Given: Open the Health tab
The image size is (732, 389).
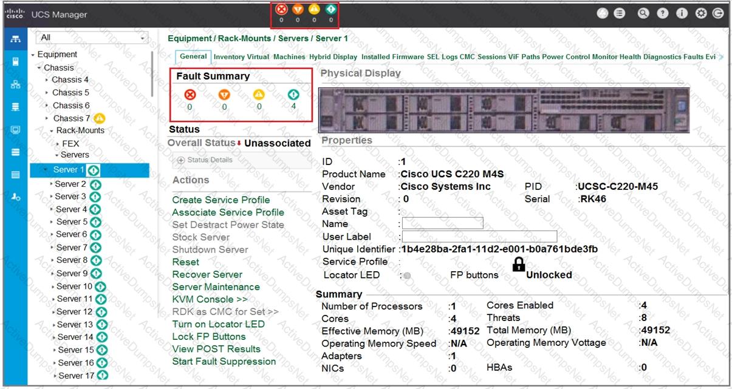Looking at the screenshot, I should coord(631,56).
